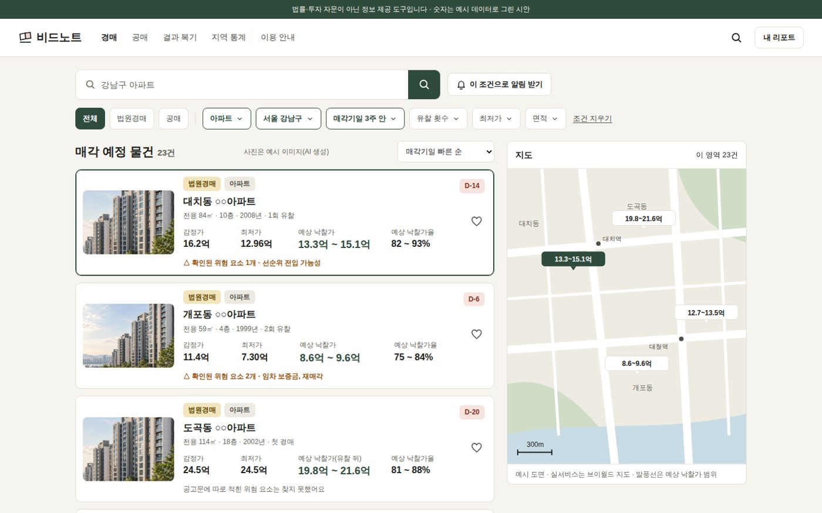Open the 매각기일 3주 안 dropdown
Viewport: 822px width, 513px height.
pyautogui.click(x=365, y=118)
